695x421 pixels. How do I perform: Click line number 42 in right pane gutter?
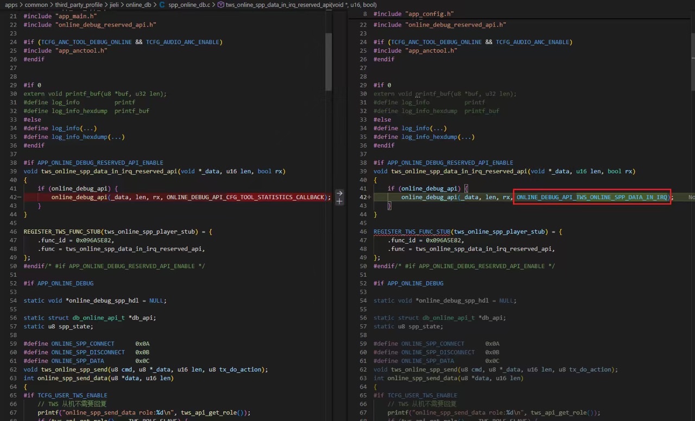coord(363,197)
